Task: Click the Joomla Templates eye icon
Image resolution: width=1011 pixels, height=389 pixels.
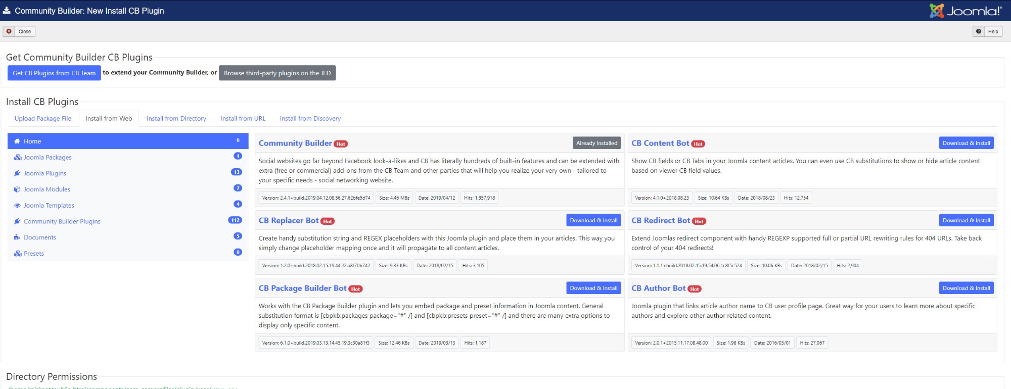Action: click(17, 206)
